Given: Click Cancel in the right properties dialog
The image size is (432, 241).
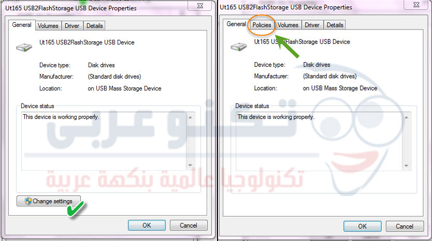Looking at the screenshot, I should pos(405,226).
